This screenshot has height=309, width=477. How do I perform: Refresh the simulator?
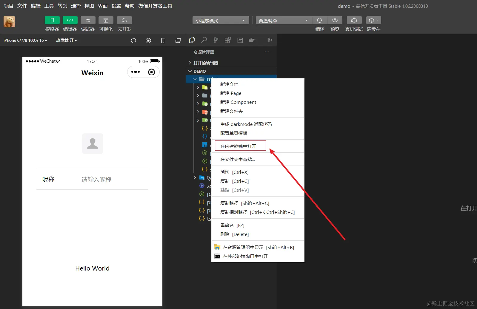(133, 41)
